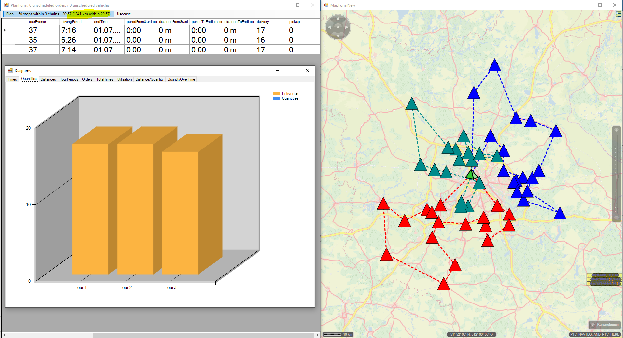Screen dimensions: 623x338
Task: Pan the map down with navigation arrow
Action: pyautogui.click(x=338, y=36)
